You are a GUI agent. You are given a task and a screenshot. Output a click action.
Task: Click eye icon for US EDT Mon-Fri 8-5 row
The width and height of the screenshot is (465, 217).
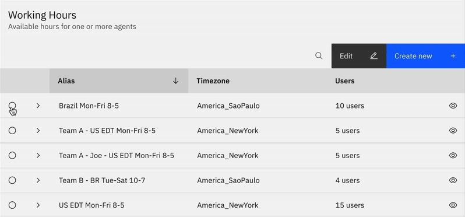pyautogui.click(x=453, y=205)
